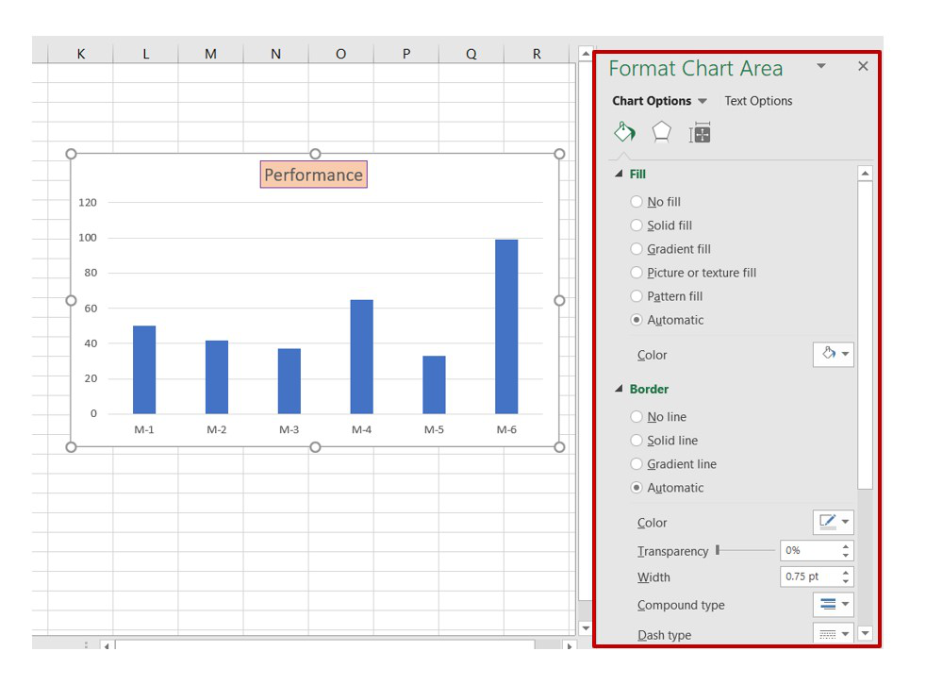Open the Chart Options tab
Image resolution: width=926 pixels, height=685 pixels.
coord(651,101)
